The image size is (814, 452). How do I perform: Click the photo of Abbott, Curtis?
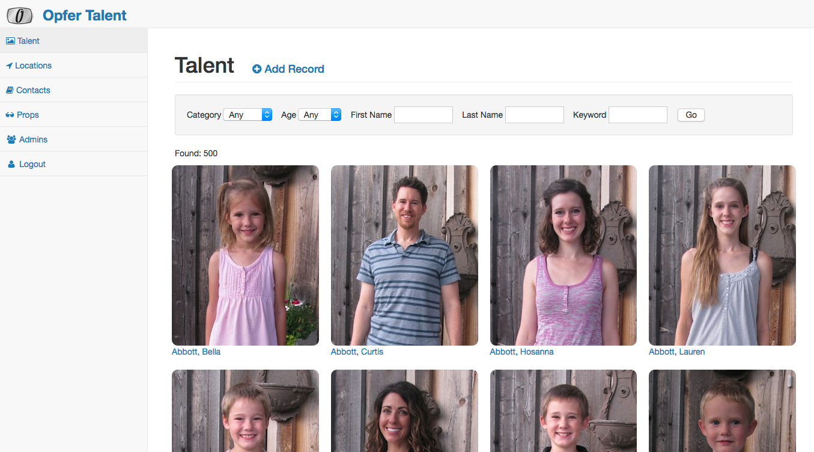(x=404, y=255)
